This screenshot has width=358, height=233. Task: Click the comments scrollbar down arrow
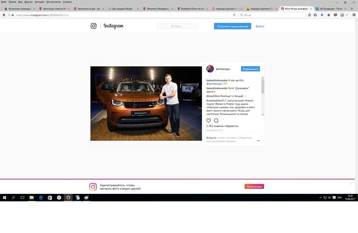click(x=263, y=115)
